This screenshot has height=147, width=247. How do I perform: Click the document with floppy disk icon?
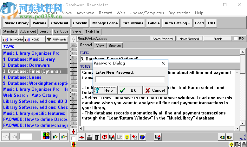click(158, 137)
